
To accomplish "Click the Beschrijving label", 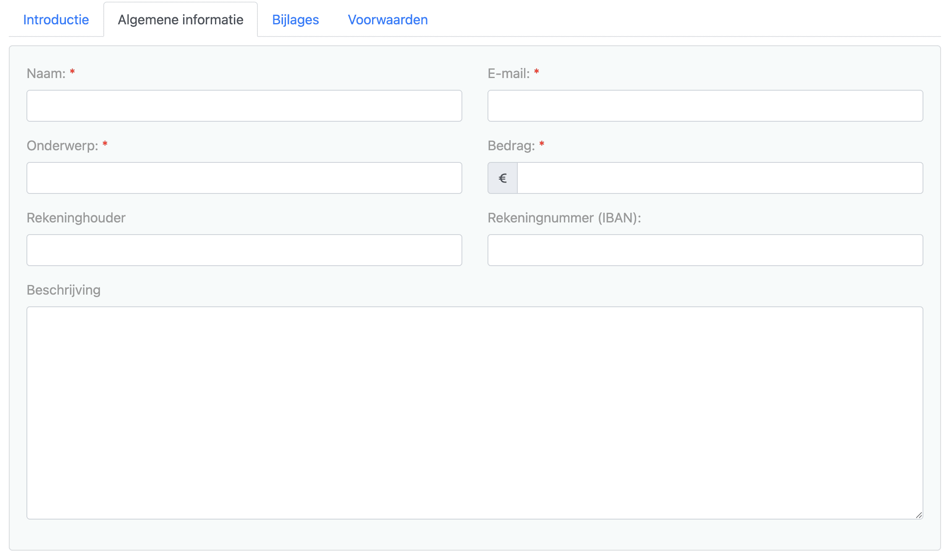I will click(x=63, y=290).
